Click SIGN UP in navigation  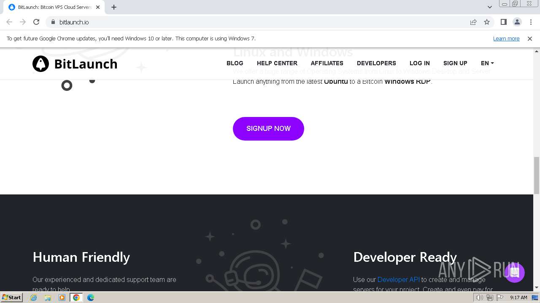pos(455,63)
